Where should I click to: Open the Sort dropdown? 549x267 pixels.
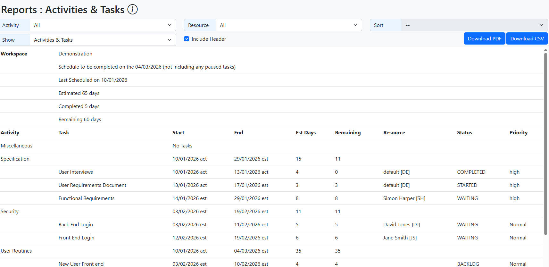474,25
